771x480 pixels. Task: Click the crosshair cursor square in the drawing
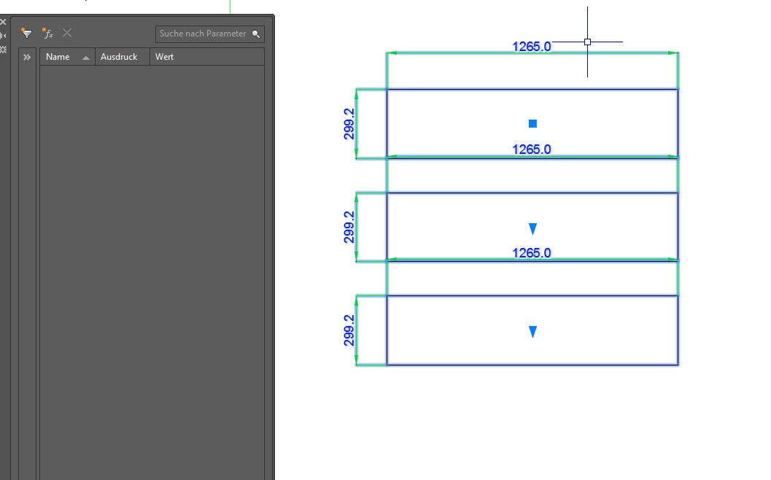coord(587,42)
